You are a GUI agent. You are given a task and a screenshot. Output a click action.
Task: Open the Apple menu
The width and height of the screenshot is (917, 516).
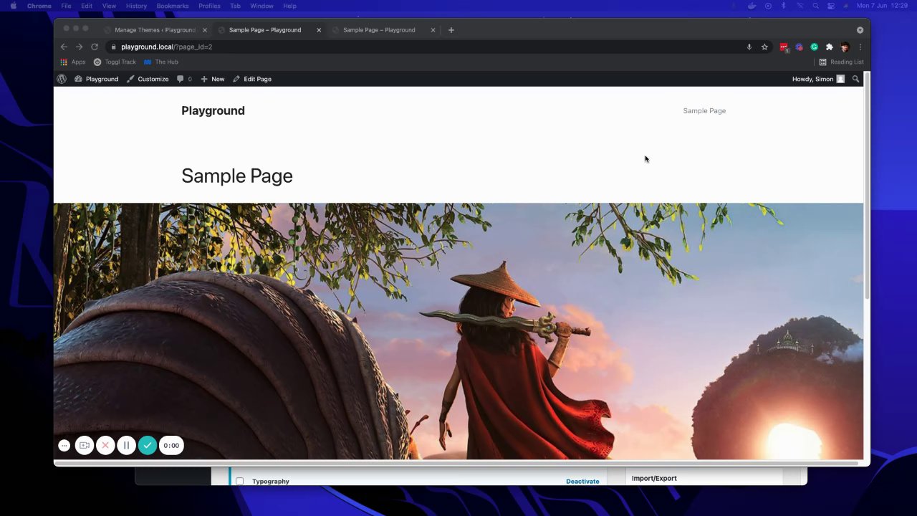(x=13, y=6)
